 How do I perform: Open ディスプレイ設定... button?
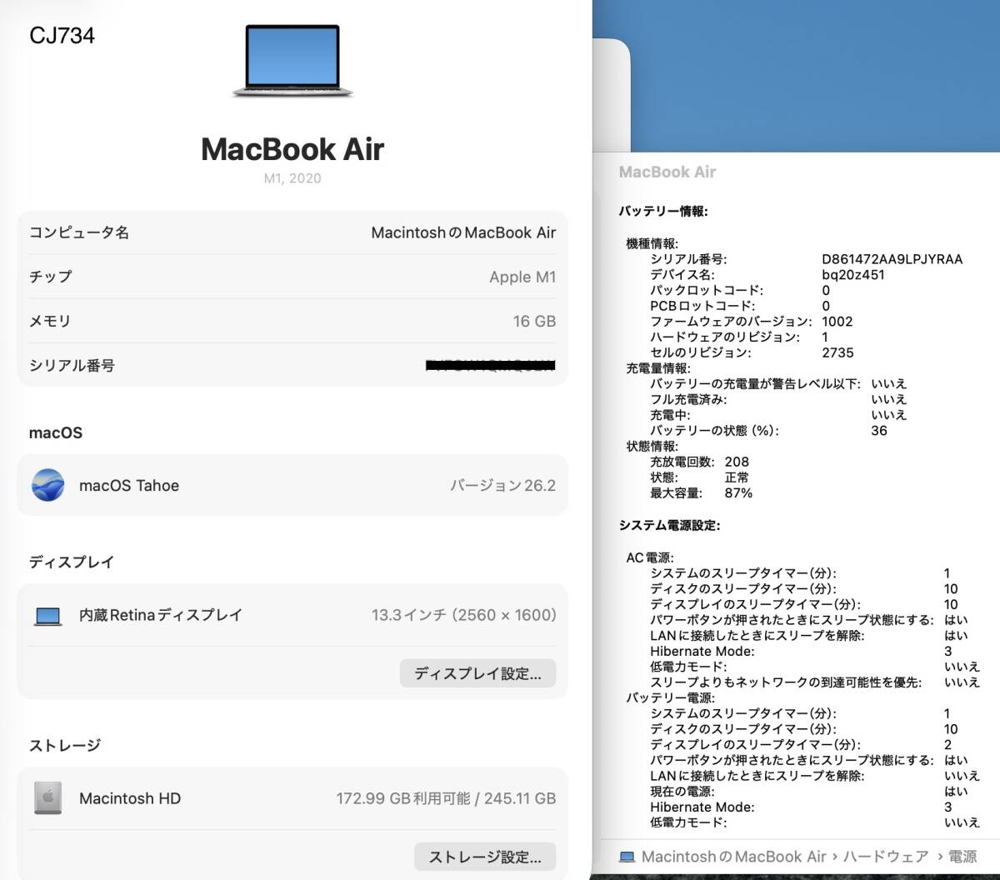pos(478,673)
